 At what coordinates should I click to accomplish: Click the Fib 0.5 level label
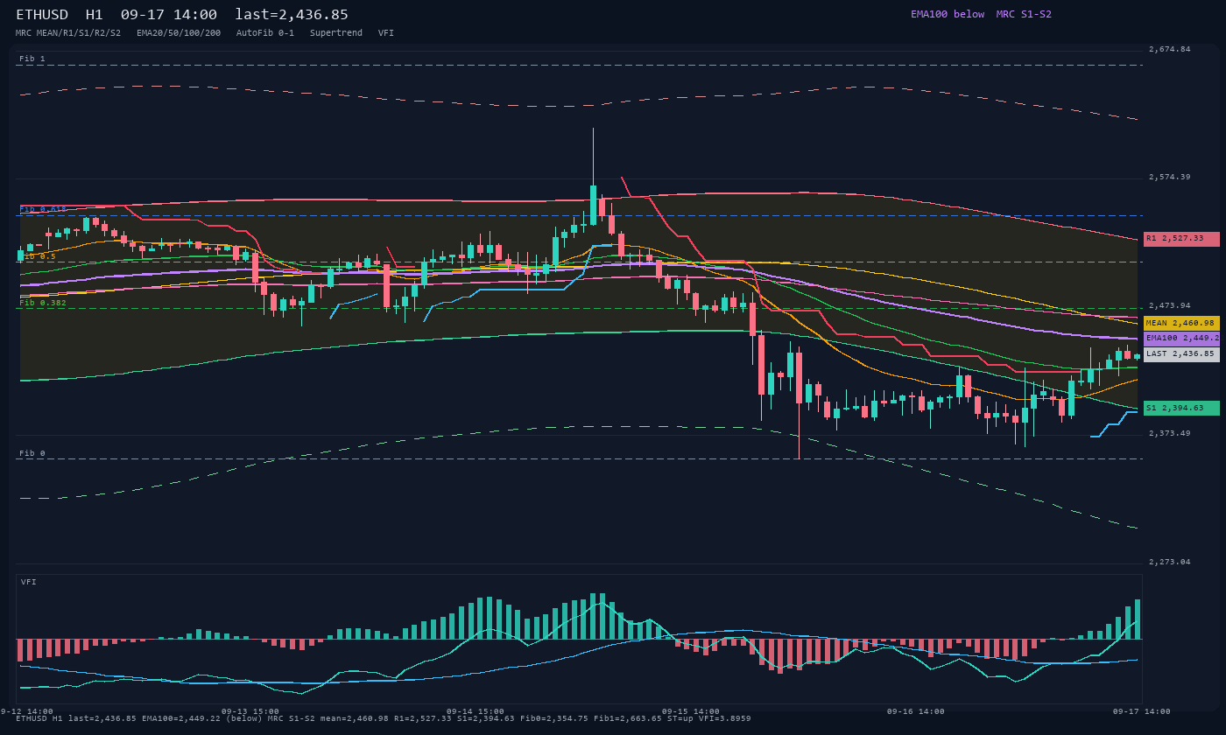coord(38,256)
